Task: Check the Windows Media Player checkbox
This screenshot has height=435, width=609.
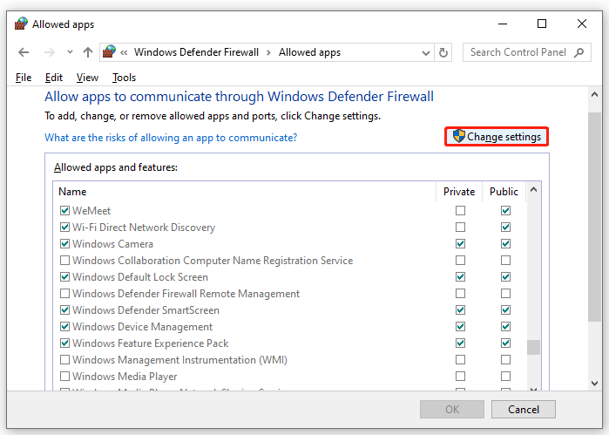Action: point(64,377)
